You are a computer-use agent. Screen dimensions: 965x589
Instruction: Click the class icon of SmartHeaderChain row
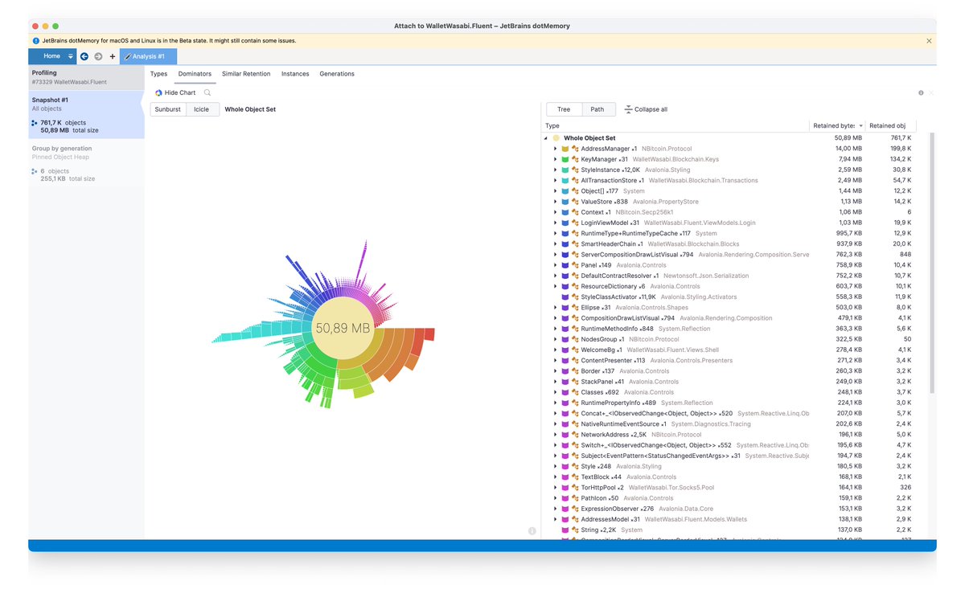(576, 244)
